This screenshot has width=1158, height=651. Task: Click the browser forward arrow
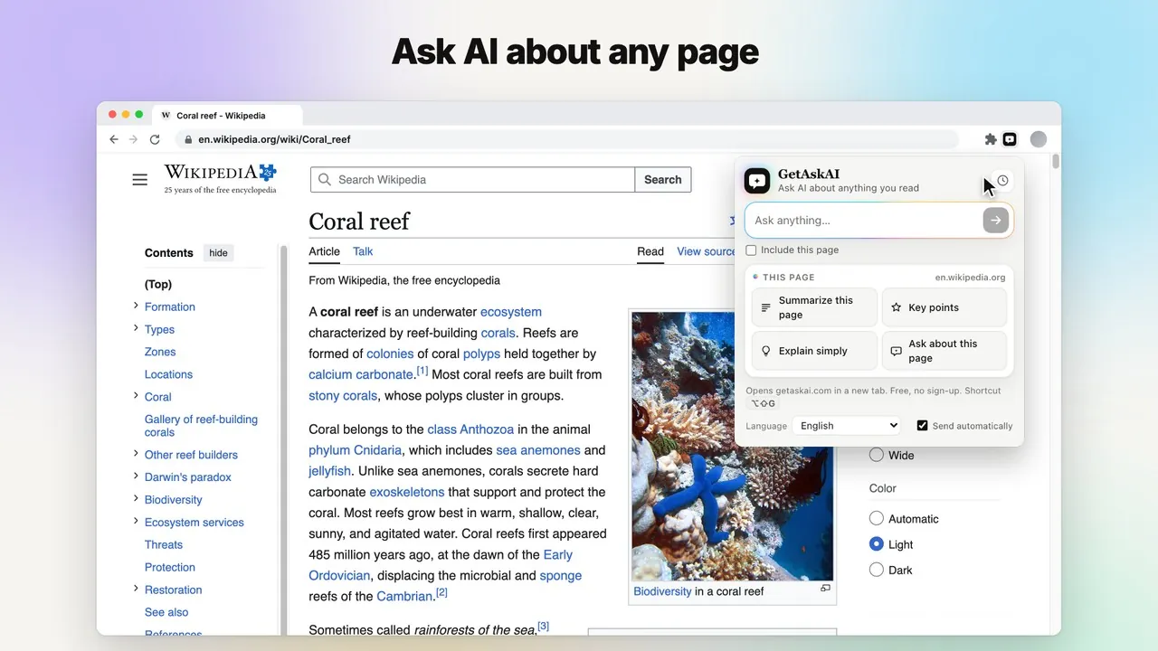coord(134,139)
